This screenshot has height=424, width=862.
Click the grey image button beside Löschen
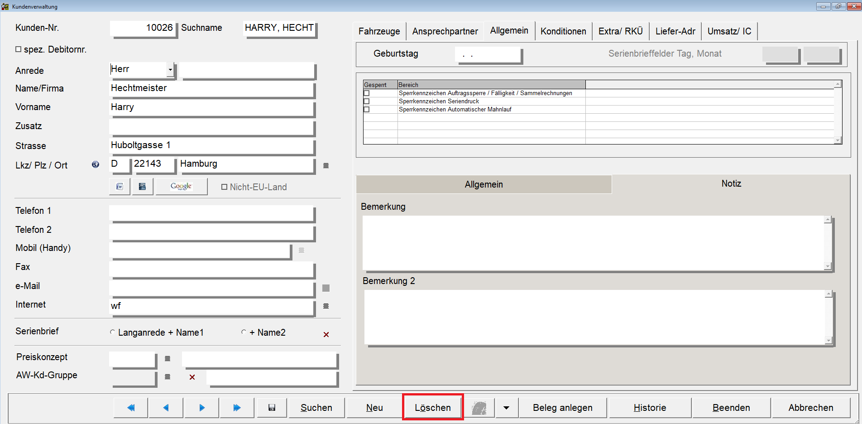(479, 408)
